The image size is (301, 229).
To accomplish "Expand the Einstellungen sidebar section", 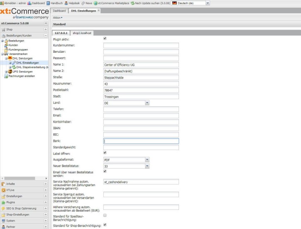I will [x=46, y=196].
